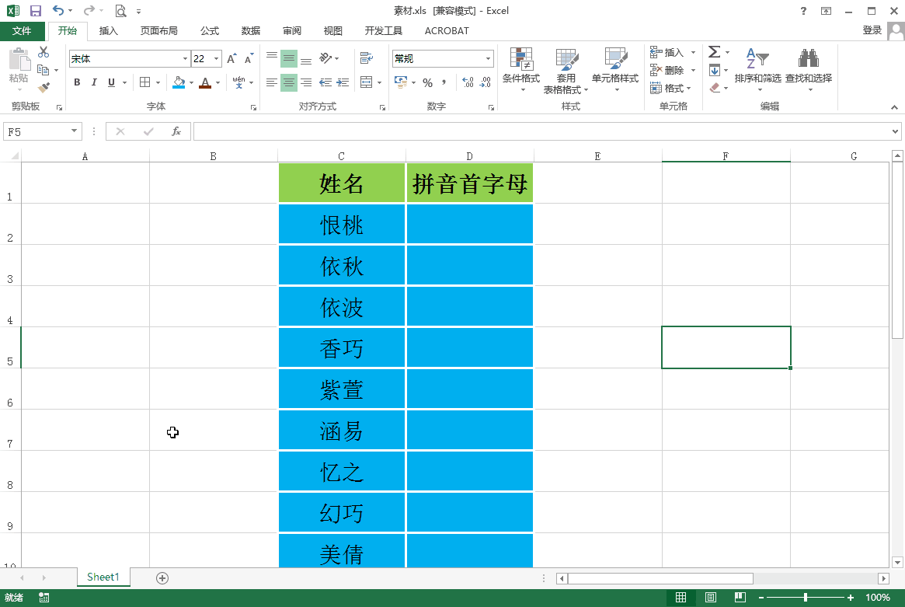This screenshot has width=905, height=607.
Task: Open 单元格样式 cell styles
Action: (x=615, y=69)
